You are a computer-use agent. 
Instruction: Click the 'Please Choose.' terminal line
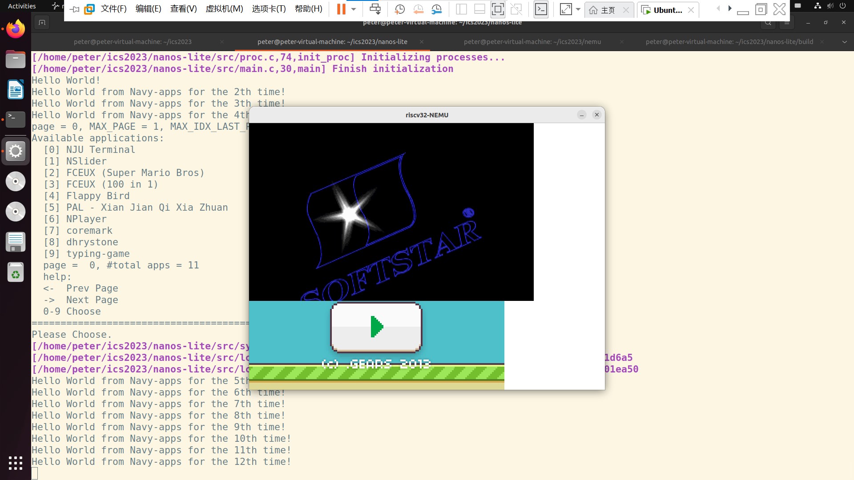click(x=72, y=335)
